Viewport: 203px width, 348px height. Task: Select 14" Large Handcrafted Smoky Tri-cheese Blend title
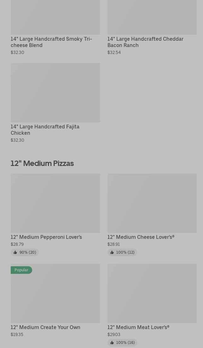pyautogui.click(x=51, y=42)
